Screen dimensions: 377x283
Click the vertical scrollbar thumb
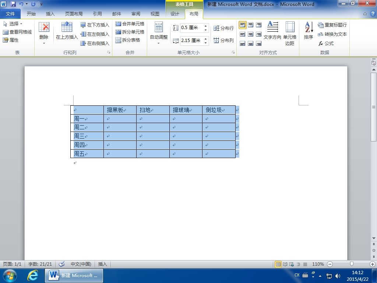374,107
